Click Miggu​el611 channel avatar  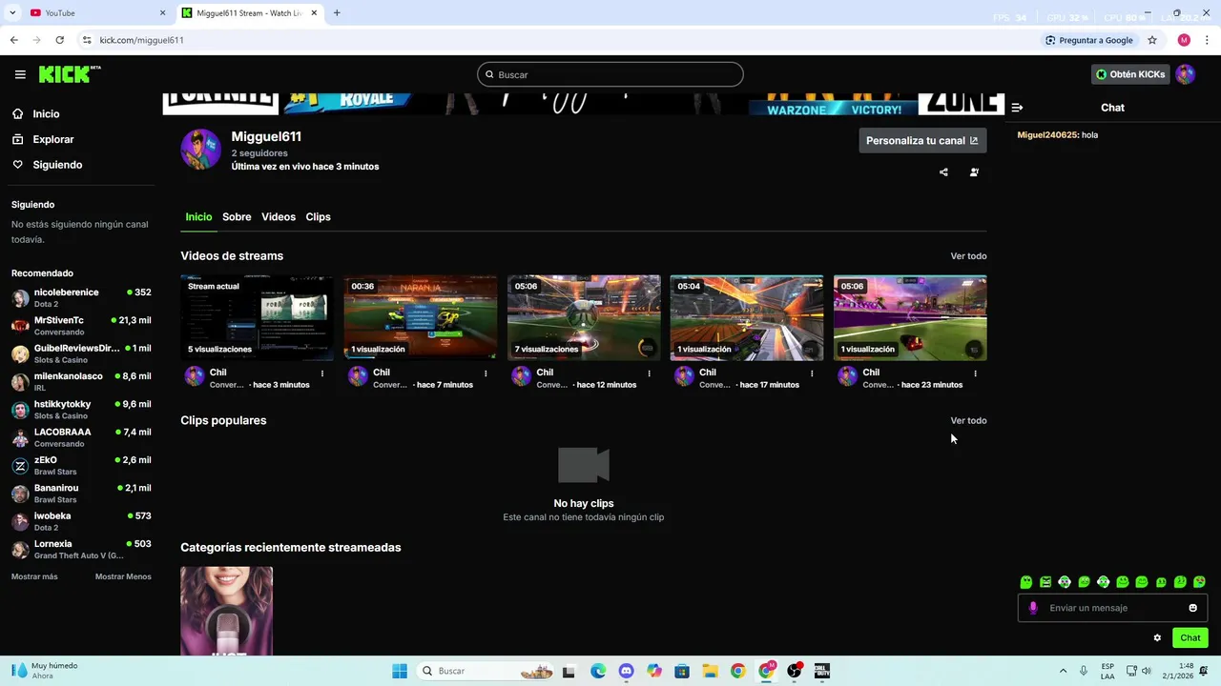200,150
